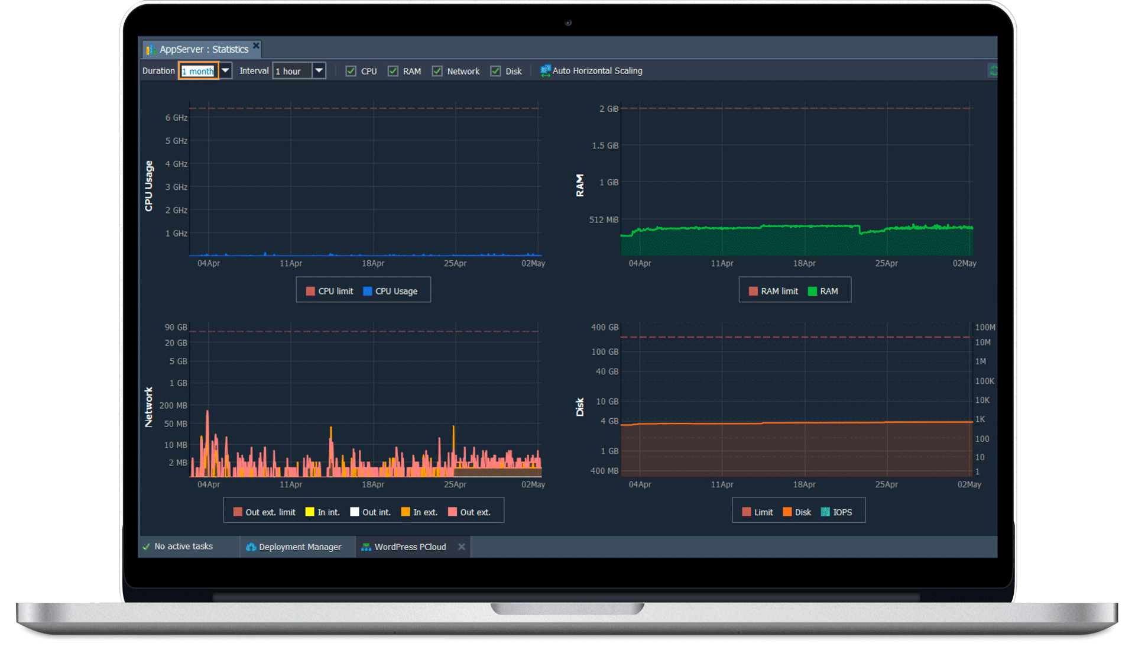
Task: Uncheck the CPU checkbox
Action: tap(351, 71)
